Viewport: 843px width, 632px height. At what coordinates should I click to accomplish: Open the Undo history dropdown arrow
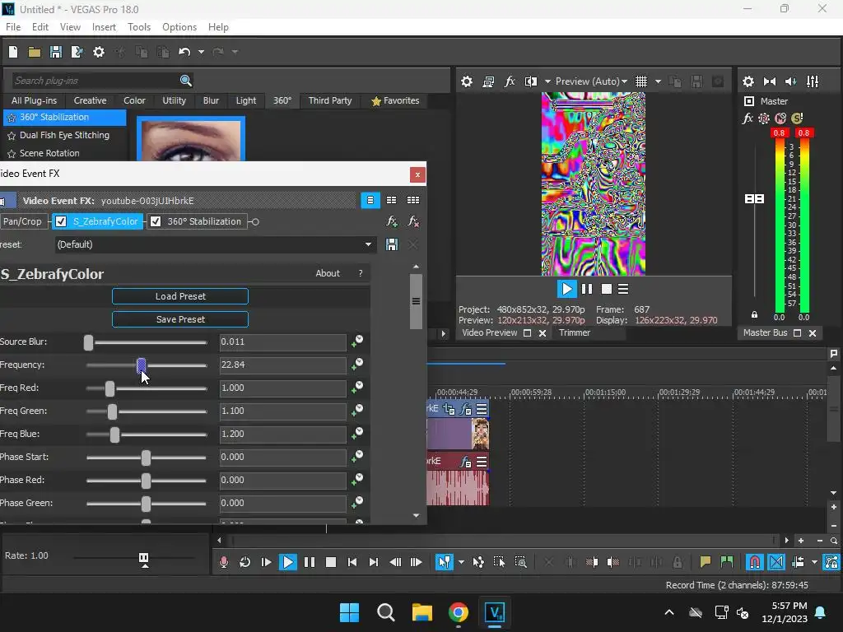click(x=201, y=52)
